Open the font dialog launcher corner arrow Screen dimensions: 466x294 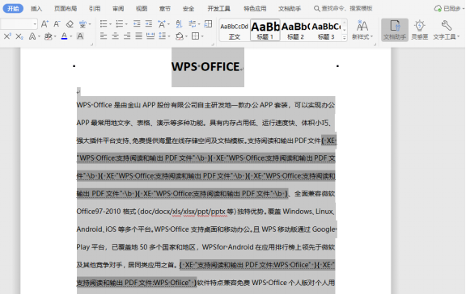[x=92, y=44]
